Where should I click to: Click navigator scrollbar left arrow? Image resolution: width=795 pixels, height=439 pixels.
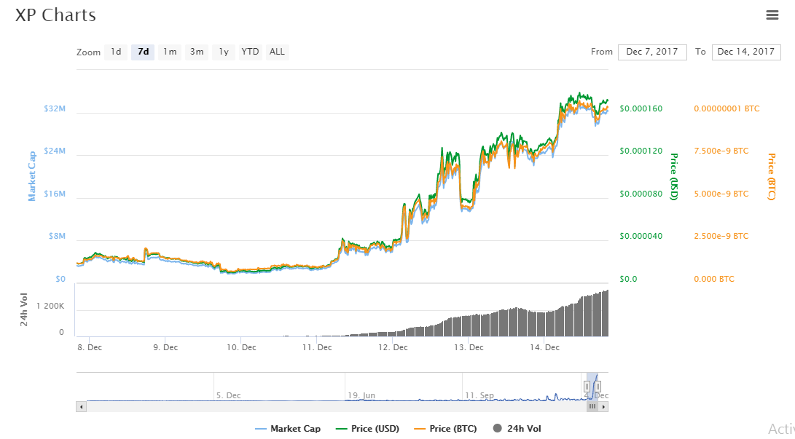point(81,406)
